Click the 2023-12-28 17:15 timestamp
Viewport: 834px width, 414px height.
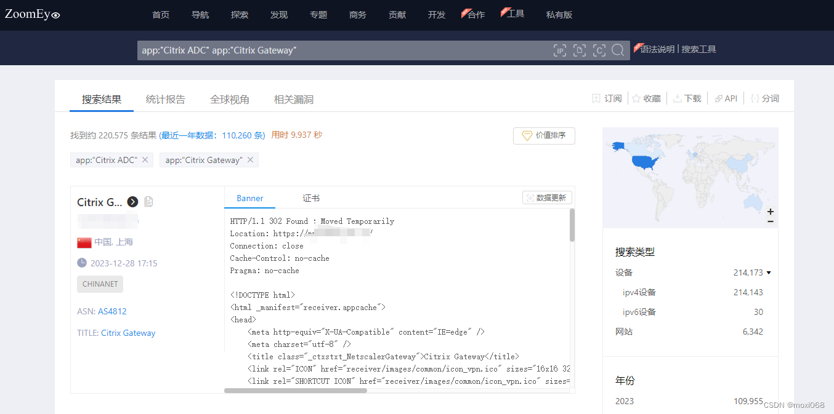(x=124, y=263)
